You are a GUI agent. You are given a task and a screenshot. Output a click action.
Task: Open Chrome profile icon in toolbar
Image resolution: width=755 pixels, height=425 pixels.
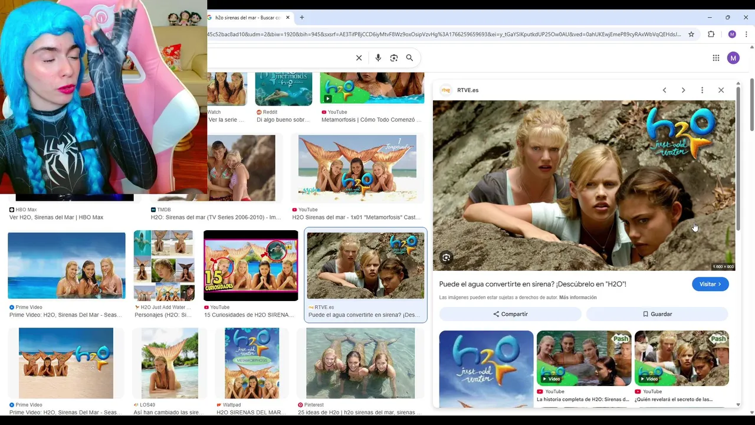pos(732,34)
